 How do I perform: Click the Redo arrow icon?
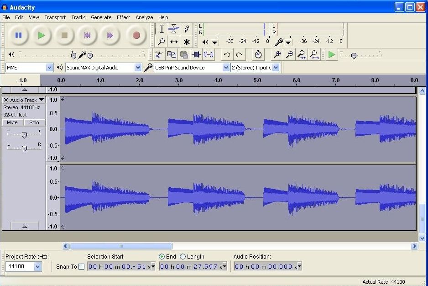point(240,55)
